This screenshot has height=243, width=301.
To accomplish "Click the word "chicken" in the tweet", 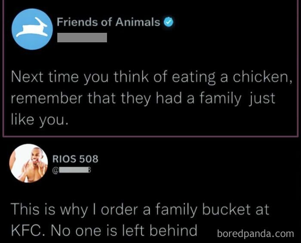I will 262,77.
